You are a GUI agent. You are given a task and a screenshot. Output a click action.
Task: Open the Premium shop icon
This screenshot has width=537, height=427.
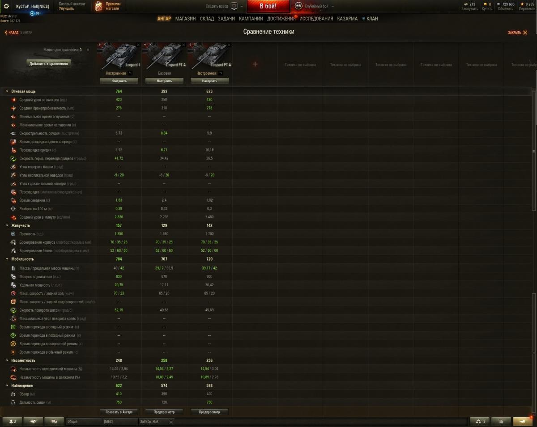pyautogui.click(x=99, y=6)
